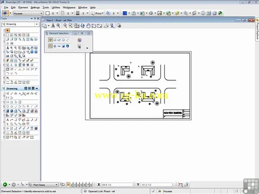Open the Plot Views model dropdown

click(44, 185)
